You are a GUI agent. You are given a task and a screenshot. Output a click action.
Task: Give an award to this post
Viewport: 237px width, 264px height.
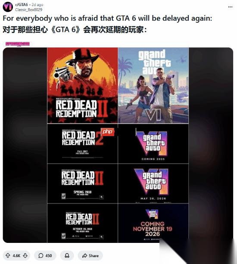67,255
